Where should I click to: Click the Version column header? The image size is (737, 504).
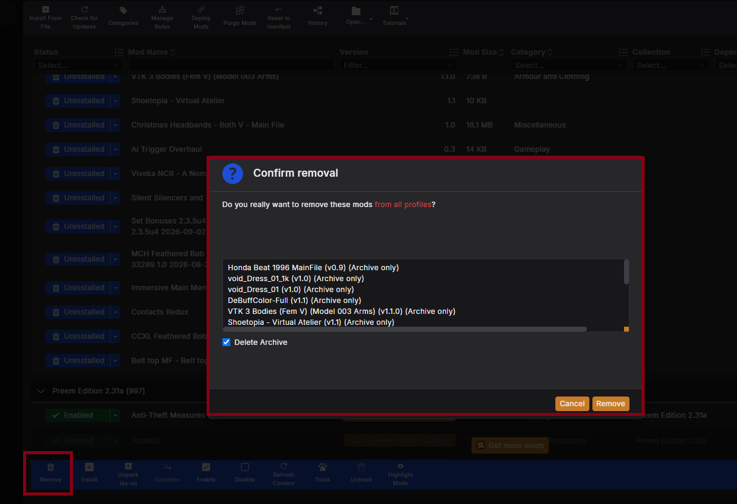[x=354, y=52]
